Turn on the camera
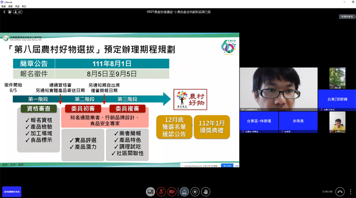 [x=172, y=192]
